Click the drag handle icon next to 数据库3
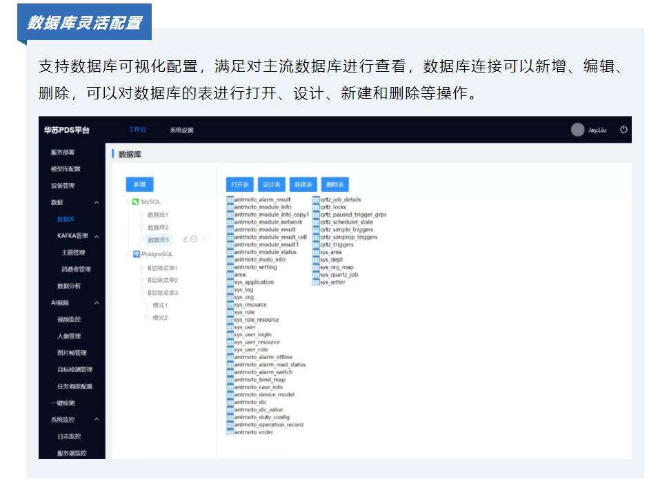Screen dimensions: 669x484 pos(203,239)
